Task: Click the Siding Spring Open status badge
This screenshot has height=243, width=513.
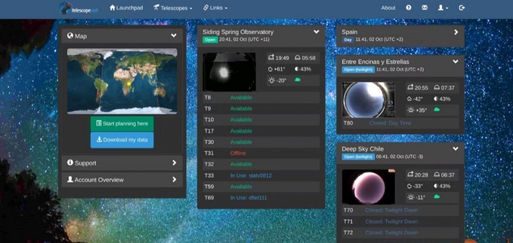Action: pyautogui.click(x=210, y=40)
